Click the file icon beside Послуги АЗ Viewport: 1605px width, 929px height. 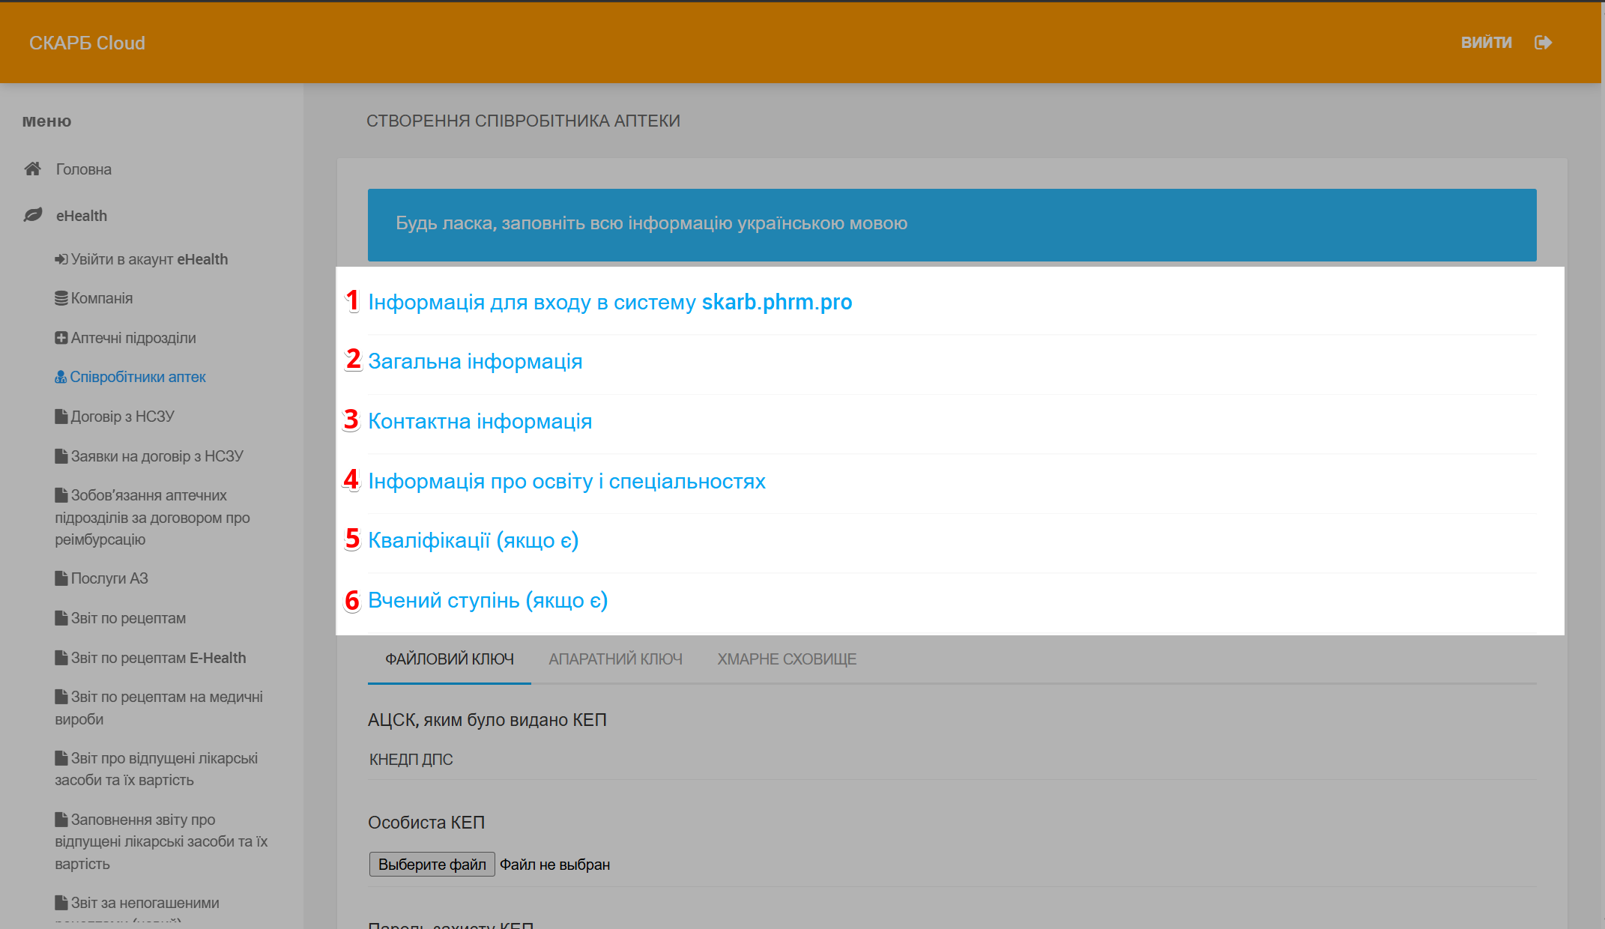(x=61, y=579)
